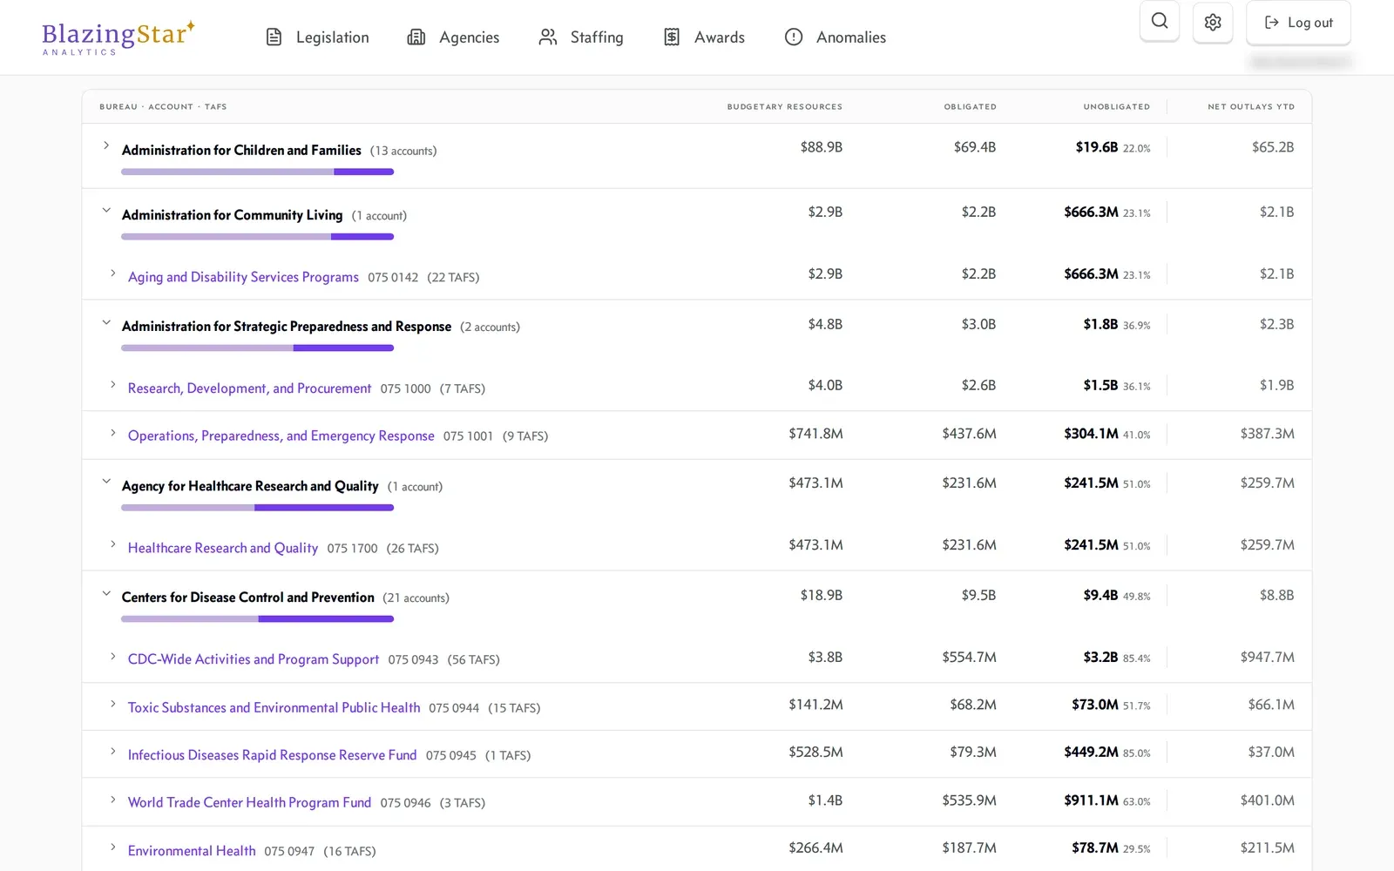Click the $19.6B unobligated value
This screenshot has width=1394, height=871.
tap(1096, 147)
